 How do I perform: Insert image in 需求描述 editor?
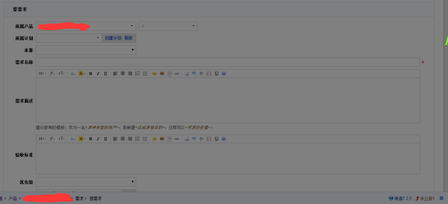click(162, 73)
